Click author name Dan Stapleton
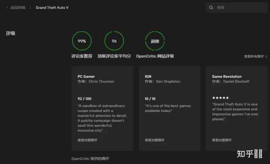 [168, 81]
